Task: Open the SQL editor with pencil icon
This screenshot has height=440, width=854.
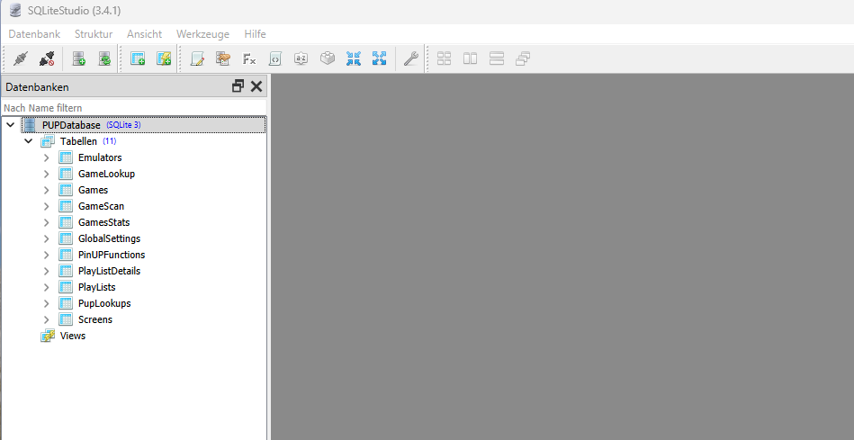Action: coord(197,58)
